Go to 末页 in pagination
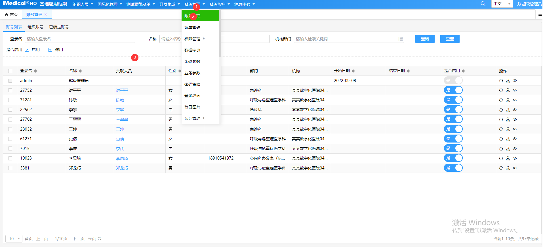Screen dimensions: 543x247 point(92,239)
